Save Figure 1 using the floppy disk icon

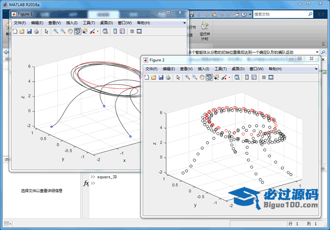pyautogui.click(x=29, y=31)
